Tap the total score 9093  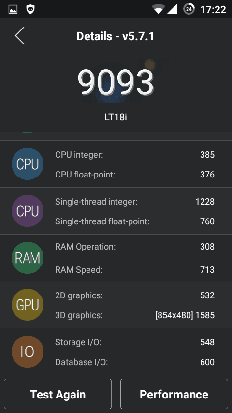click(116, 82)
